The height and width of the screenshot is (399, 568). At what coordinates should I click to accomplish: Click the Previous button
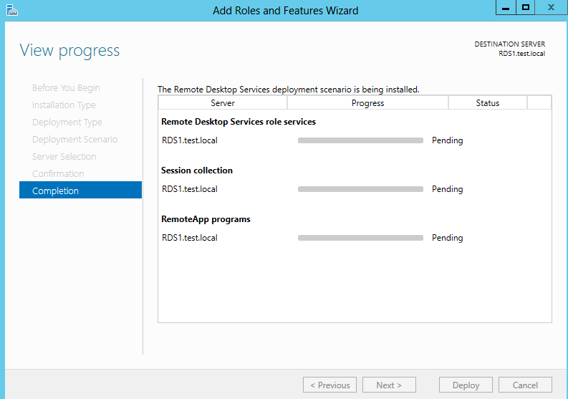pos(329,385)
